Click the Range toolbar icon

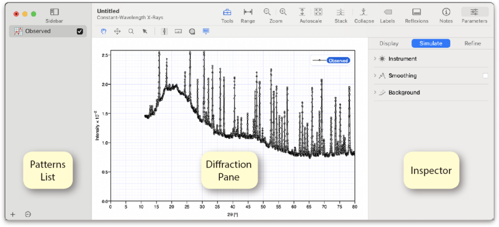pos(248,12)
